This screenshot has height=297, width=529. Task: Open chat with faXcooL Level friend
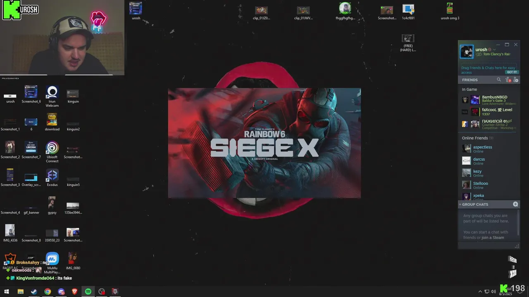tap(489, 112)
